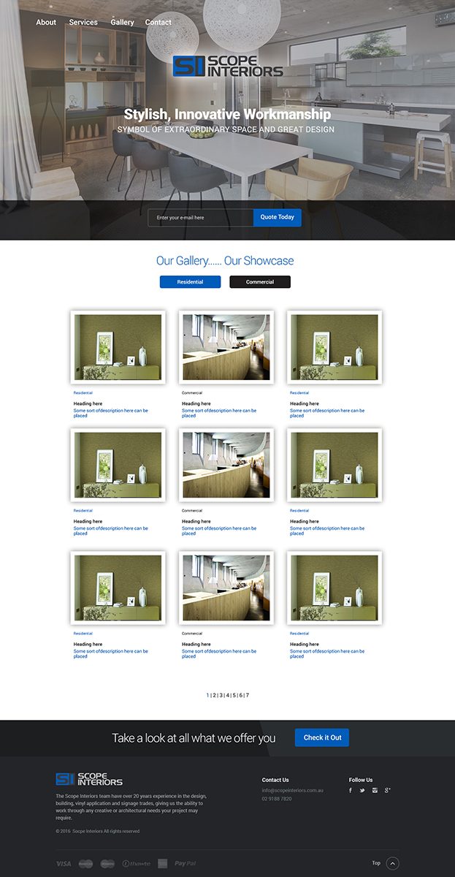
Task: Click 'Take a look at all what we offer you'
Action: click(194, 738)
